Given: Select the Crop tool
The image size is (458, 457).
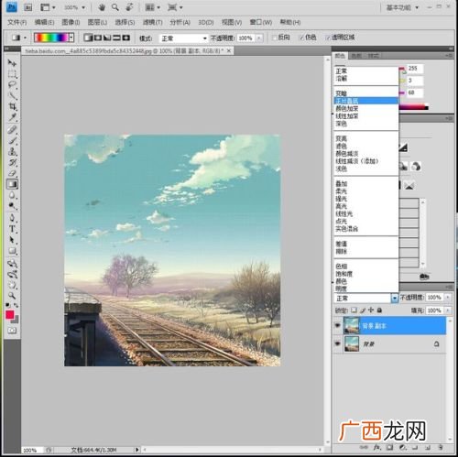Looking at the screenshot, I should [x=13, y=106].
